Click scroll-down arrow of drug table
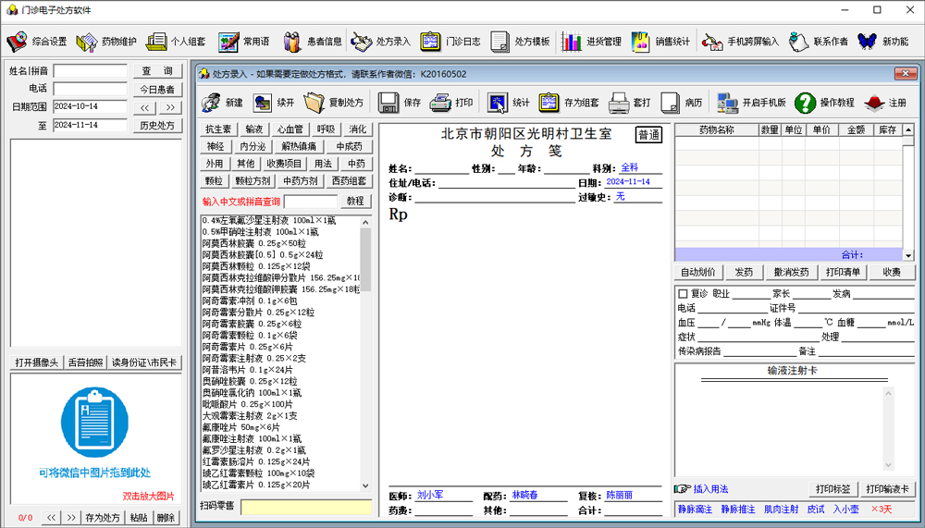925x528 pixels. coord(907,254)
